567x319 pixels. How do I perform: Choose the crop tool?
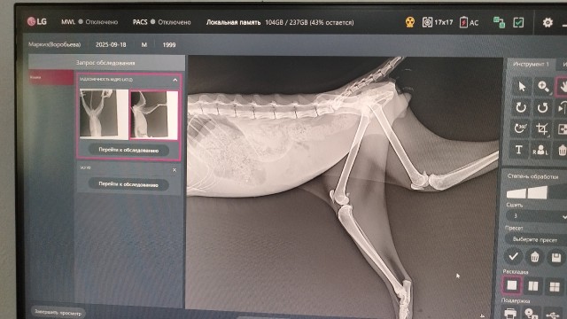pos(542,128)
